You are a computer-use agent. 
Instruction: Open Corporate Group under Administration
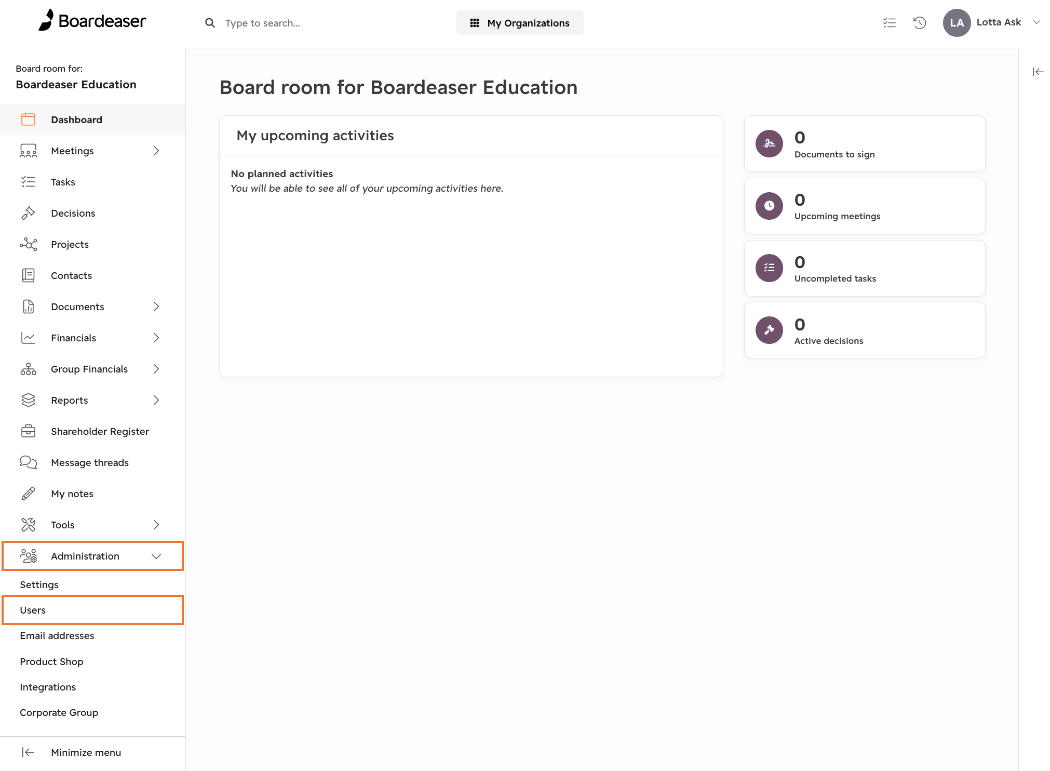click(59, 712)
